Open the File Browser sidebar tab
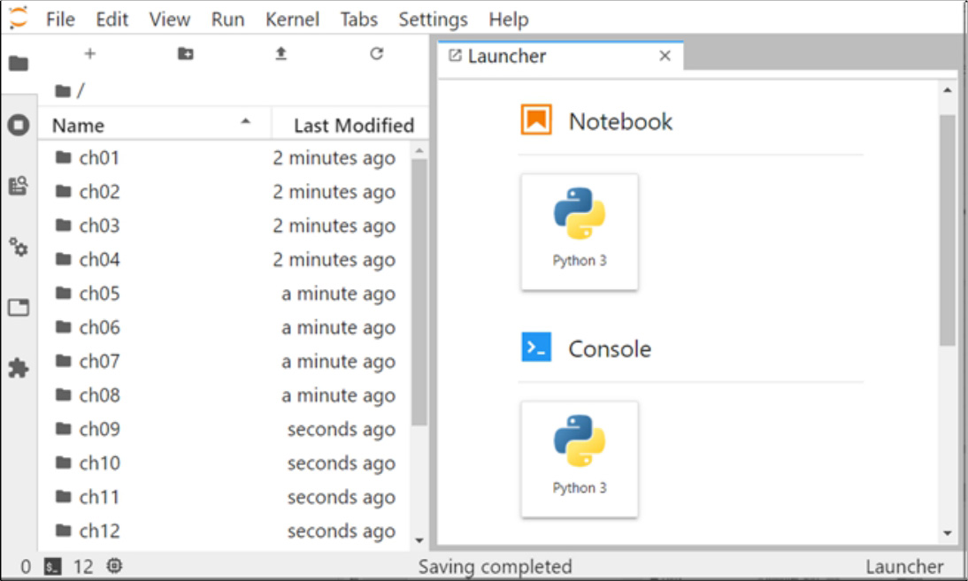Viewport: 968px width, 581px height. coord(19,64)
